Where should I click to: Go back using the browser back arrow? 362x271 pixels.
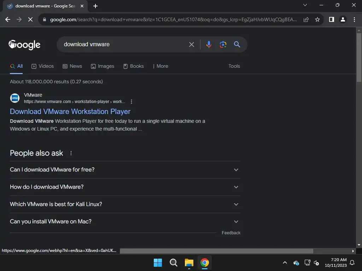click(8, 20)
